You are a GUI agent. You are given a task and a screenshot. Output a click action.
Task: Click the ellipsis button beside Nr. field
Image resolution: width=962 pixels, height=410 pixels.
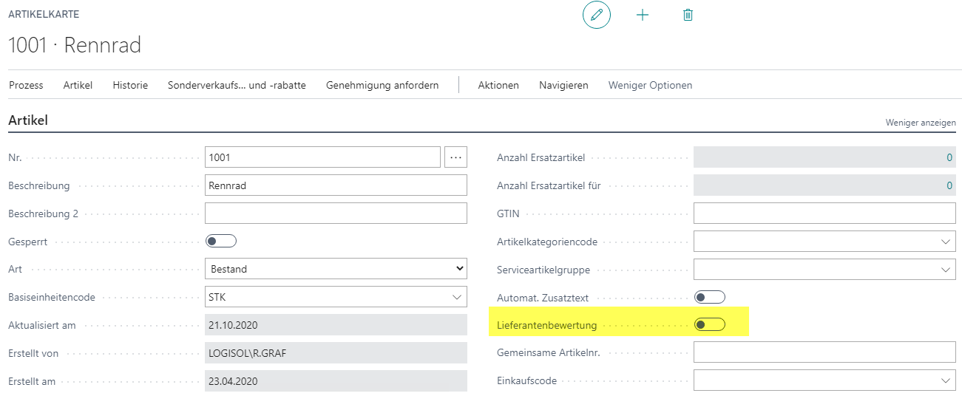(456, 157)
